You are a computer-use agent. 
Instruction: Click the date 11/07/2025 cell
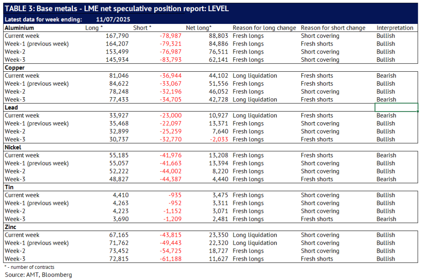(113, 19)
